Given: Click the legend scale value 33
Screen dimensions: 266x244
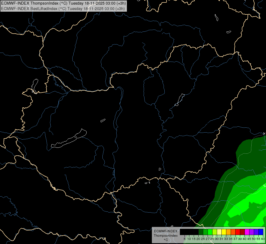Looking at the screenshot, I should pyautogui.click(x=226, y=239).
